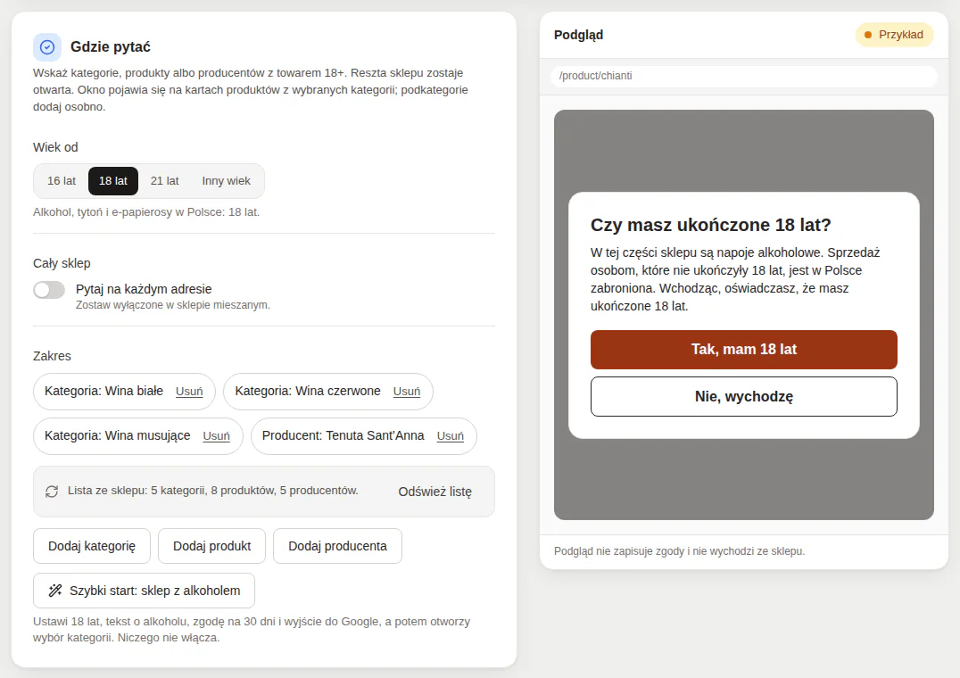Screen dimensions: 960x678
Task: Click Odśwież listę to refresh the store list
Action: point(434,492)
